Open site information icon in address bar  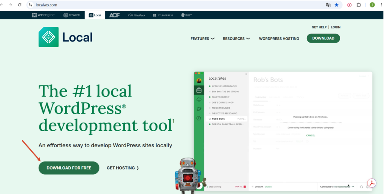point(31,5)
